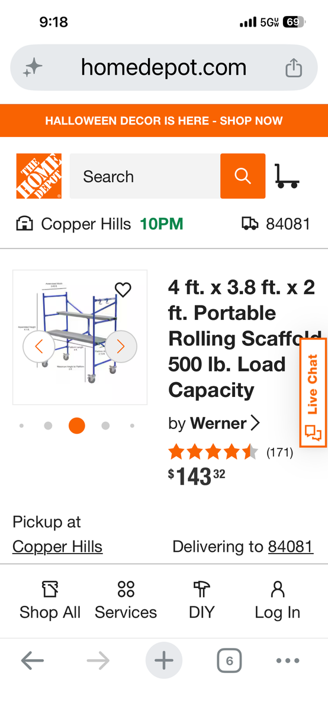Select the fourth image carousel dot
This screenshot has height=712, width=328.
pos(105,425)
